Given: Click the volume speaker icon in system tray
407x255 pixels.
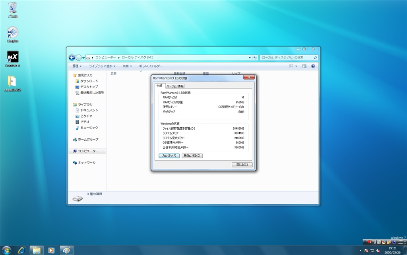Looking at the screenshot, I should coord(378,250).
